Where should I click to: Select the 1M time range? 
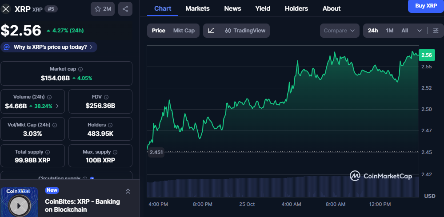click(389, 31)
